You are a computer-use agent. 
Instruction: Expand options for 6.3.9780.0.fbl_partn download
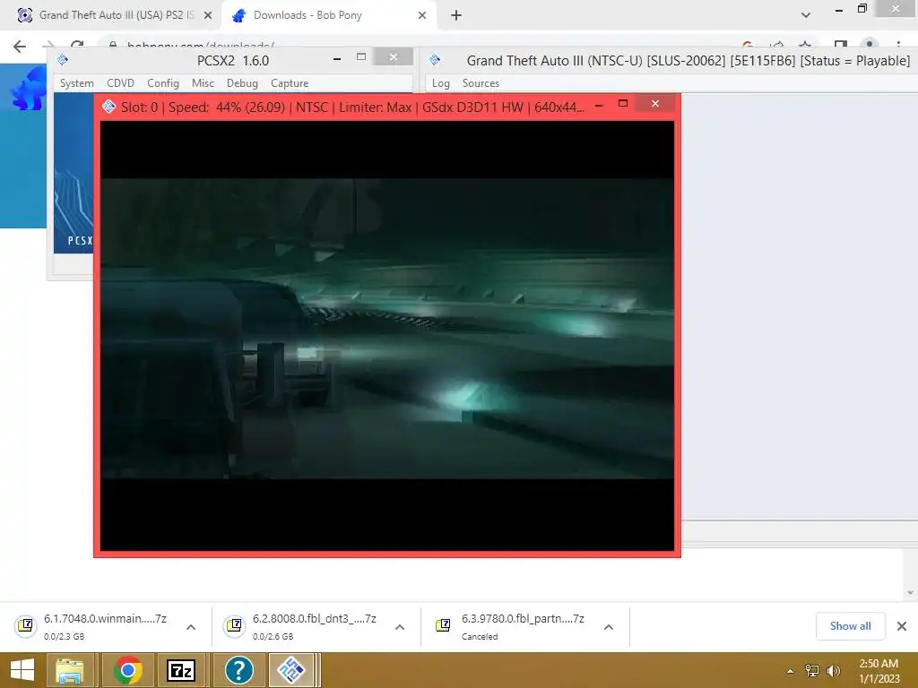point(609,627)
